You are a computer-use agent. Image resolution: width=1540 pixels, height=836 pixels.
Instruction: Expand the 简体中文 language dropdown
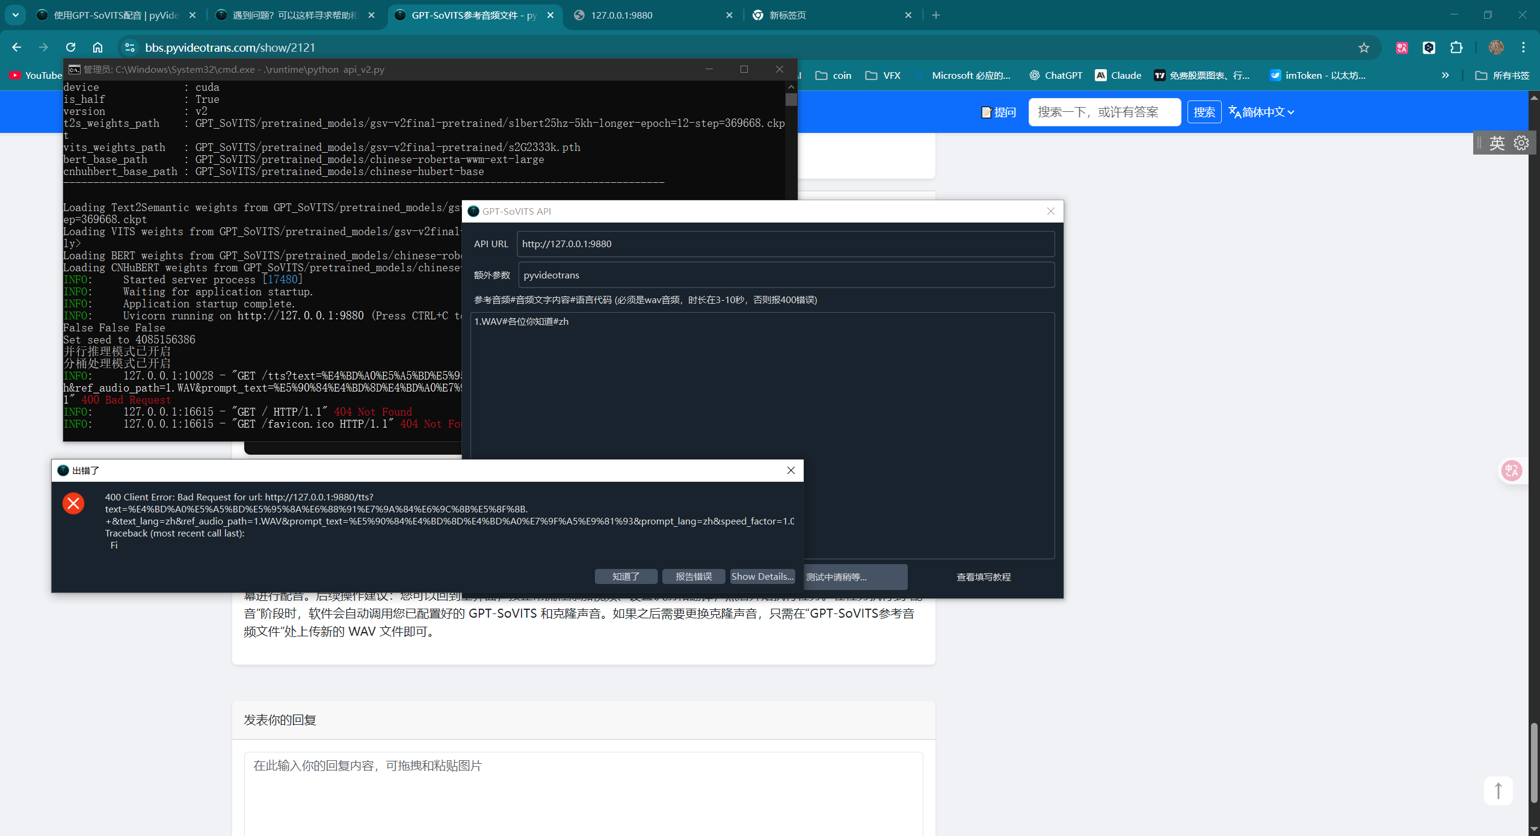[1261, 112]
